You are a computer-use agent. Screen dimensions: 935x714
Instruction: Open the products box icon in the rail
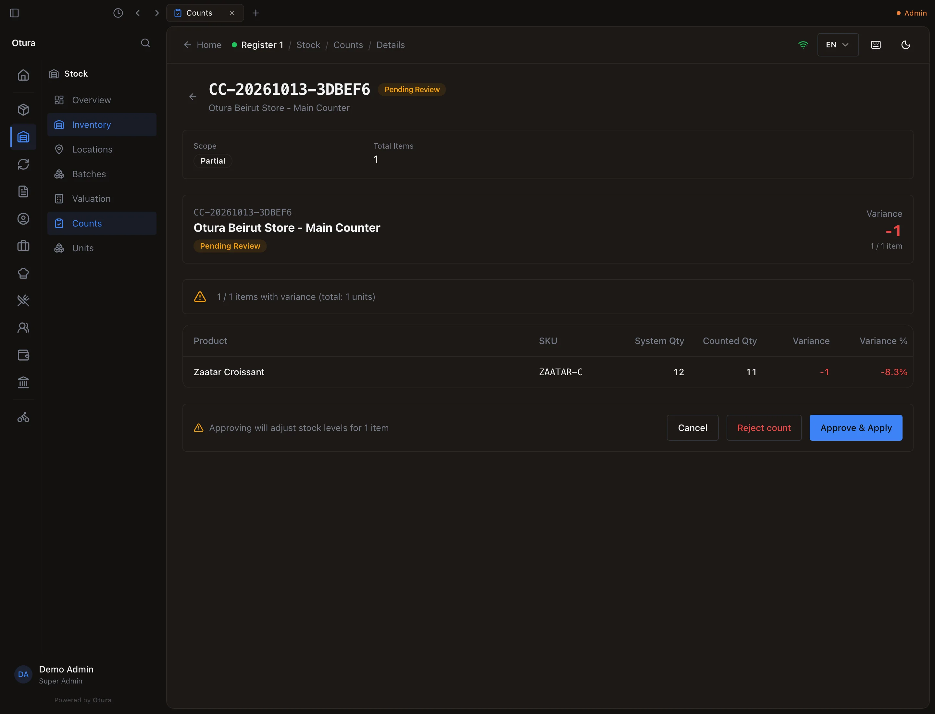click(23, 110)
